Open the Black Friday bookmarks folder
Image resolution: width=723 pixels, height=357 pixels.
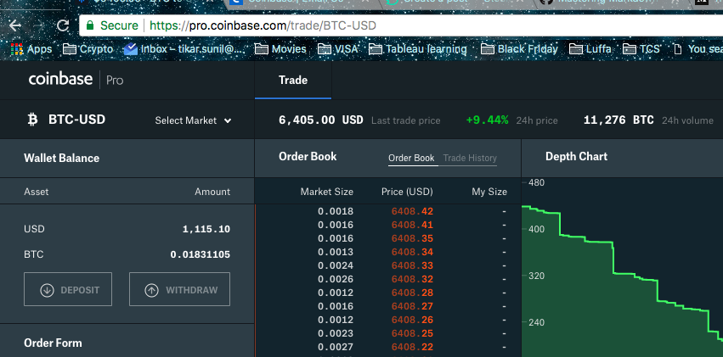(x=519, y=49)
